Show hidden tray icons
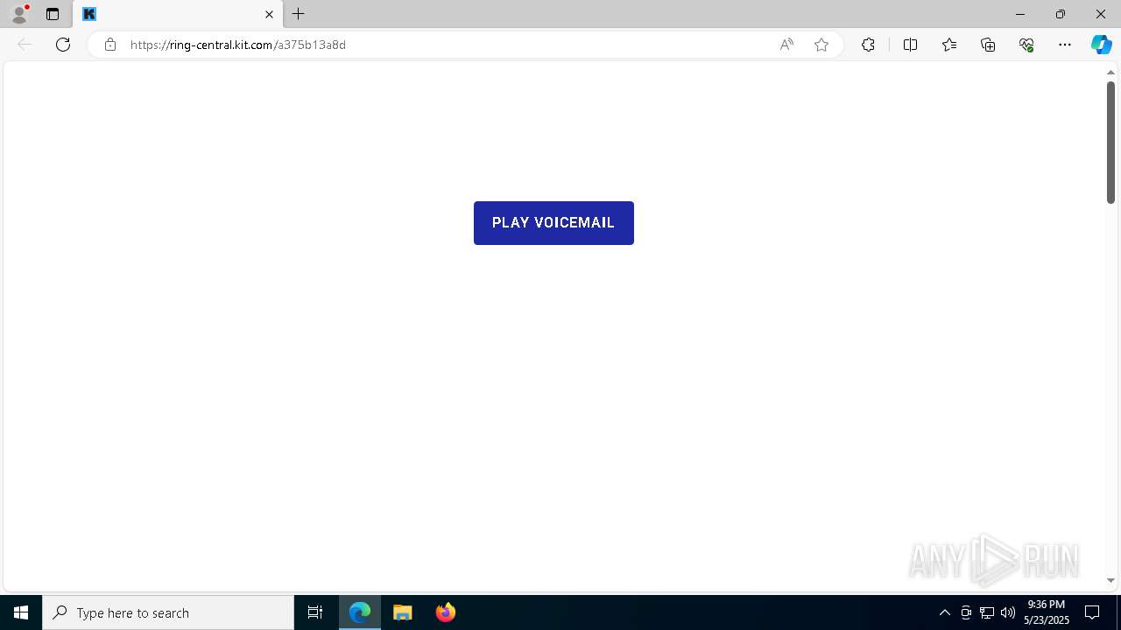The width and height of the screenshot is (1121, 630). (945, 612)
